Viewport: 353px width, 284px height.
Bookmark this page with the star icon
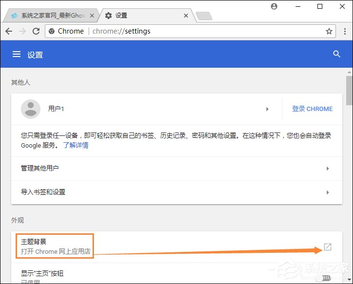[x=329, y=31]
